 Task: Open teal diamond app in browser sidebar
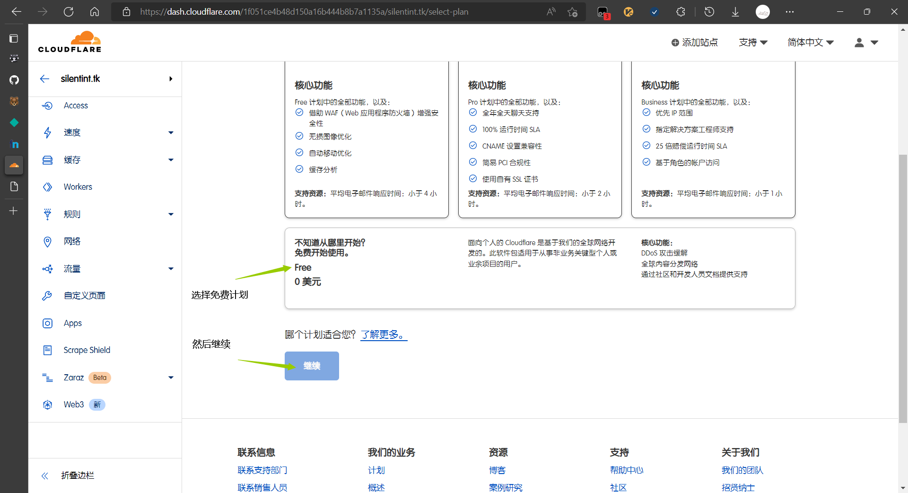[x=14, y=123]
